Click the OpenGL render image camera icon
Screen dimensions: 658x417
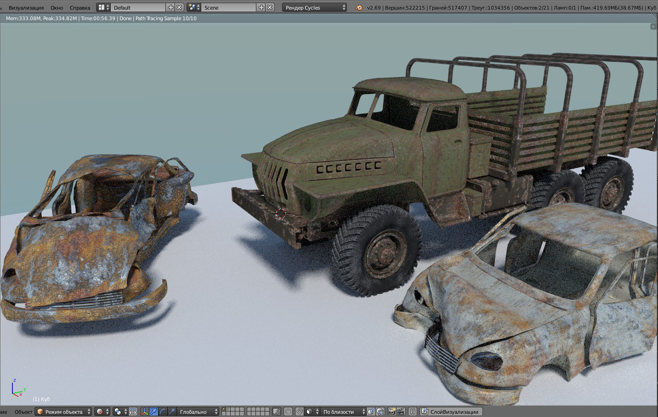pos(391,412)
